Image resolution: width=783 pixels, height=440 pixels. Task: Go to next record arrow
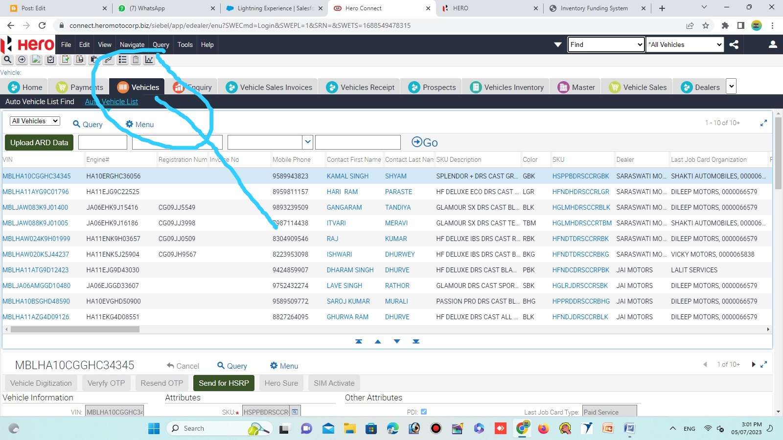(x=397, y=341)
